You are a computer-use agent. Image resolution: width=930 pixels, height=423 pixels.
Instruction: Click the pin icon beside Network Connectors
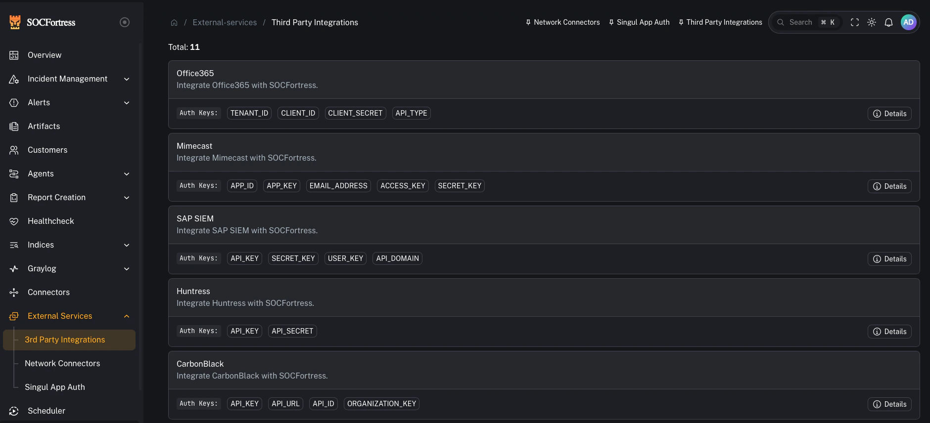[528, 22]
